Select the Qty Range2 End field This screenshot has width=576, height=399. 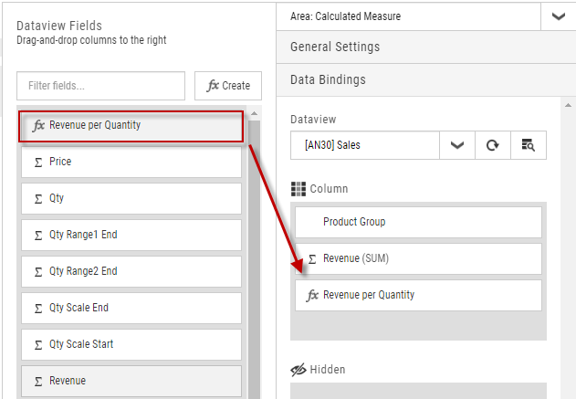pos(131,271)
